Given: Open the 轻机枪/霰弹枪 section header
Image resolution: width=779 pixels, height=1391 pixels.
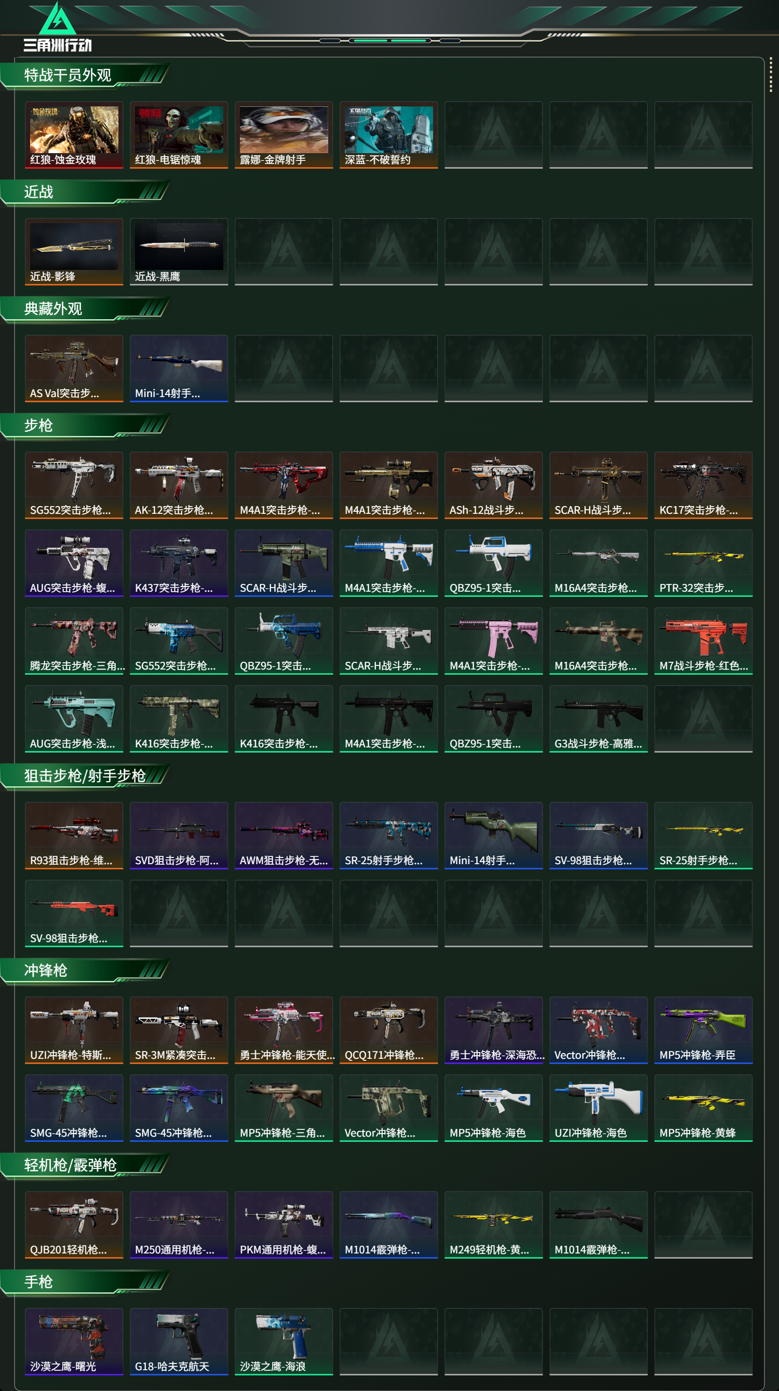Looking at the screenshot, I should pyautogui.click(x=85, y=1165).
